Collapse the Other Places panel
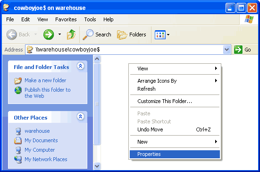260x172 pixels. tap(81, 117)
